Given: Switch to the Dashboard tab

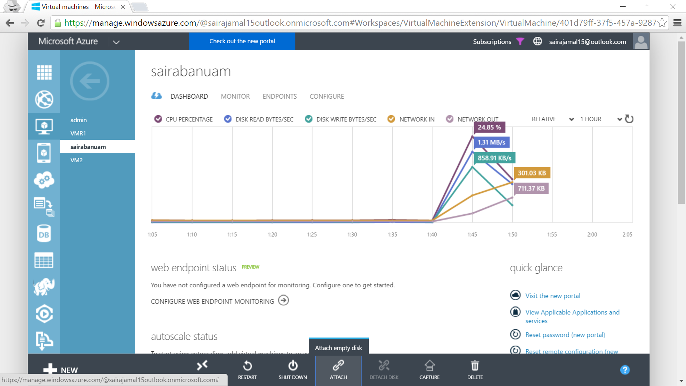Looking at the screenshot, I should coord(189,96).
